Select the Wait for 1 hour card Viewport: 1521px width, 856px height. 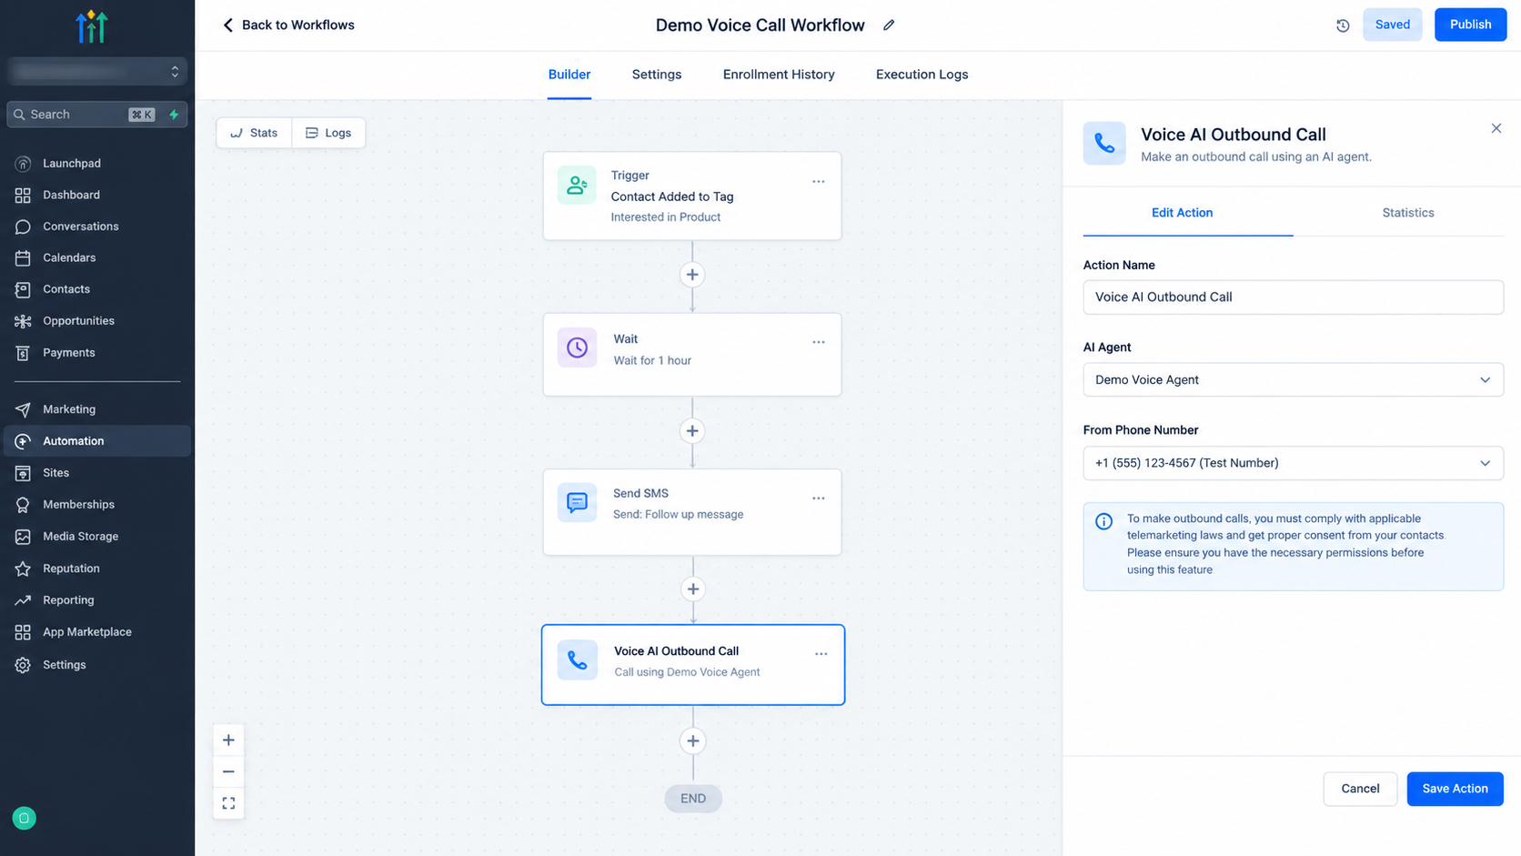pyautogui.click(x=692, y=355)
